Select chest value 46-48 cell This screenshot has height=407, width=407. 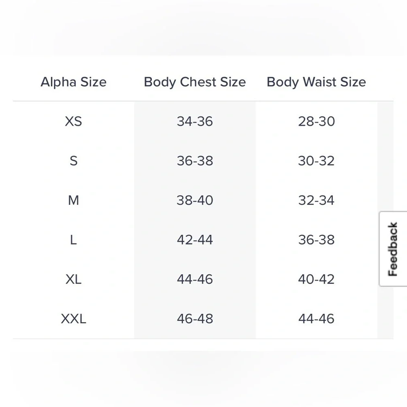pos(195,319)
